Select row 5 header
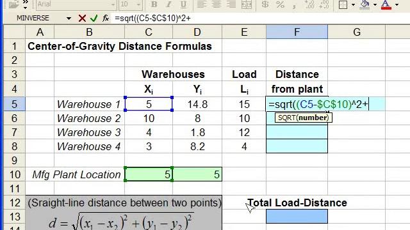Screen dimensions: 410x230 coord(14,104)
